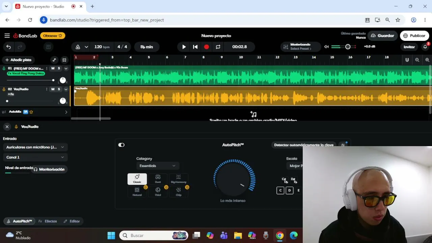Expand the AutoMix panel arrow

click(x=66, y=112)
